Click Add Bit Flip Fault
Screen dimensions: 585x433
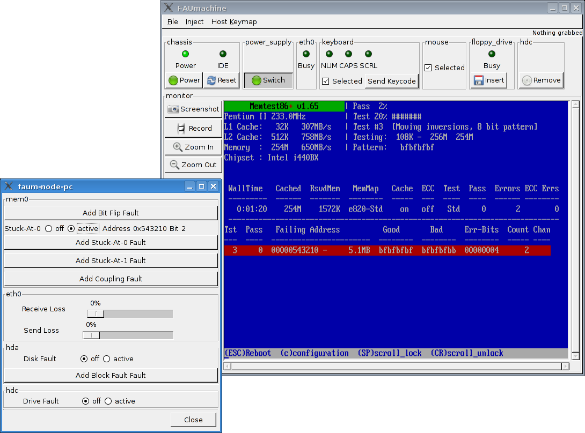click(111, 213)
